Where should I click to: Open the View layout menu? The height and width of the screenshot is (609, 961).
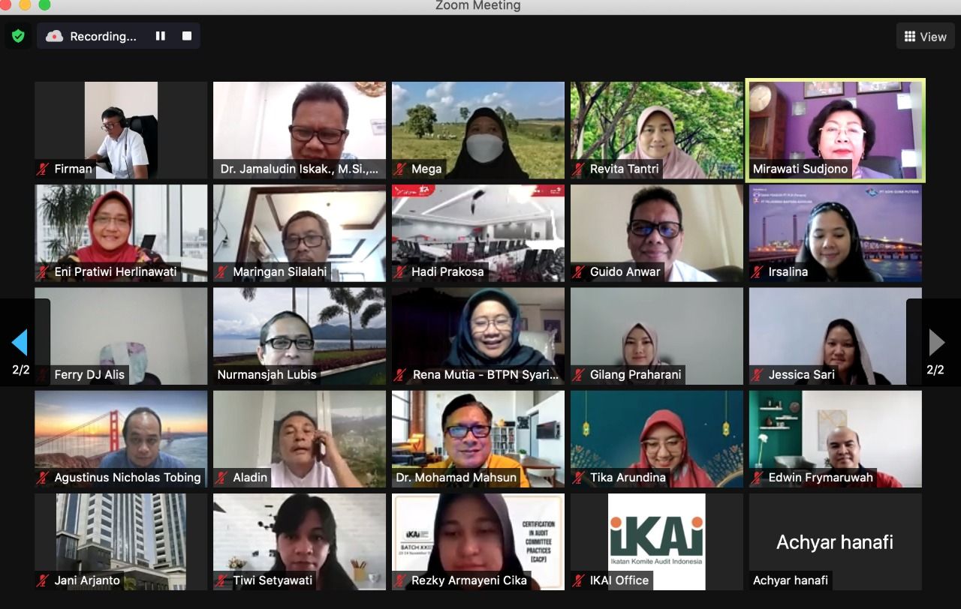point(925,36)
